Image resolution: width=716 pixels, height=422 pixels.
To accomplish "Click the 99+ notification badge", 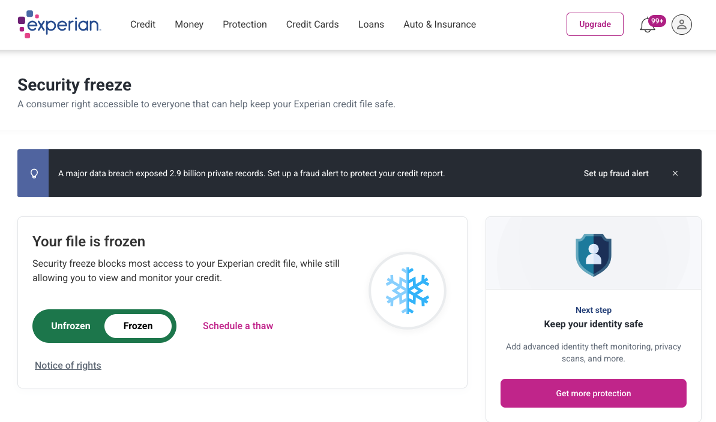I will [x=657, y=21].
